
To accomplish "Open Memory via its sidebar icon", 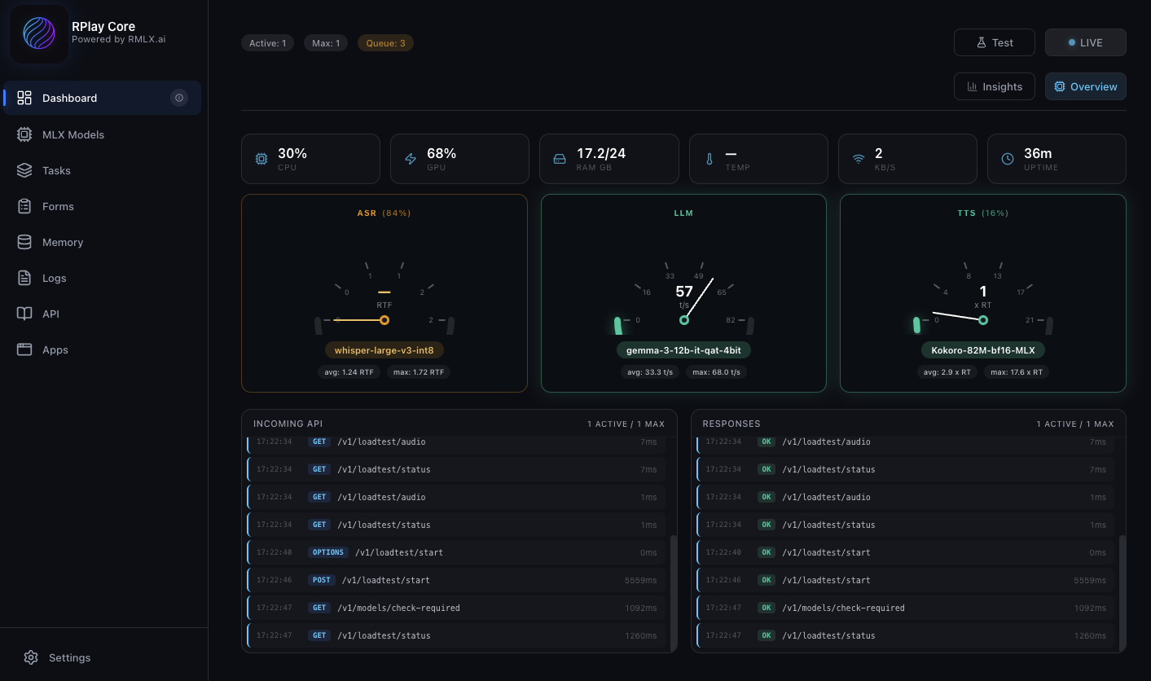I will (x=24, y=242).
